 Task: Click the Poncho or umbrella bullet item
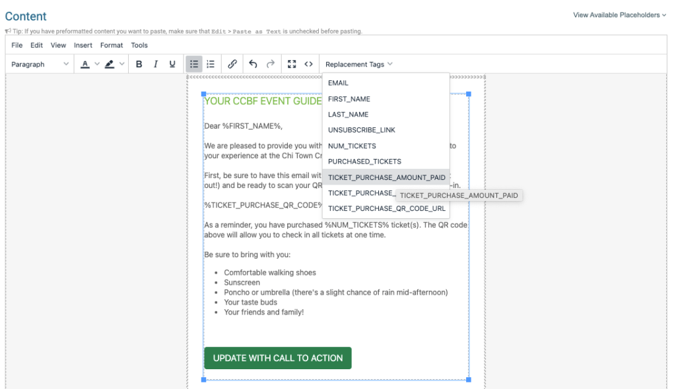336,293
